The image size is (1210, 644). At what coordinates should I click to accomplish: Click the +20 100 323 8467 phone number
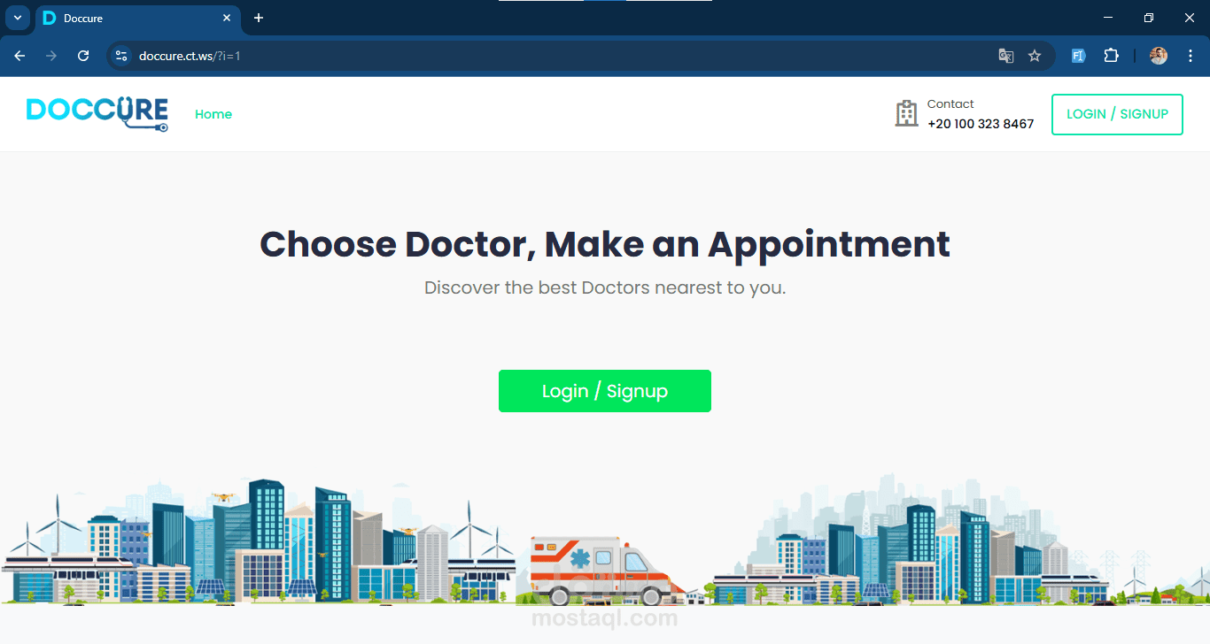981,124
